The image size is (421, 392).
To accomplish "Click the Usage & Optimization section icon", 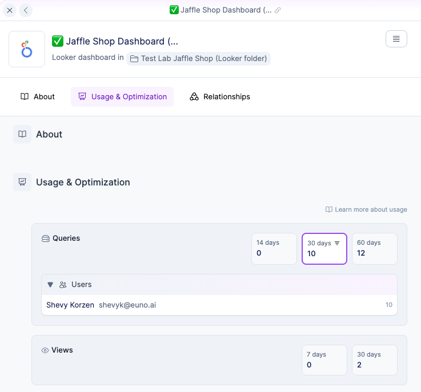I will (22, 182).
